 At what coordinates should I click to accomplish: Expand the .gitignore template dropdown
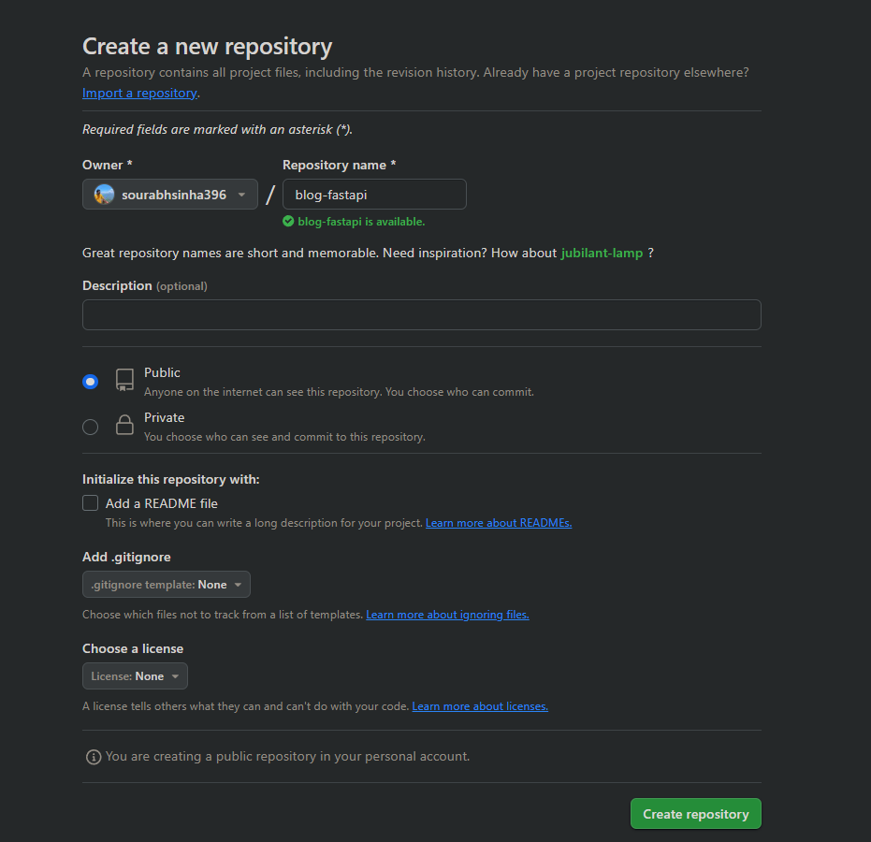point(167,585)
